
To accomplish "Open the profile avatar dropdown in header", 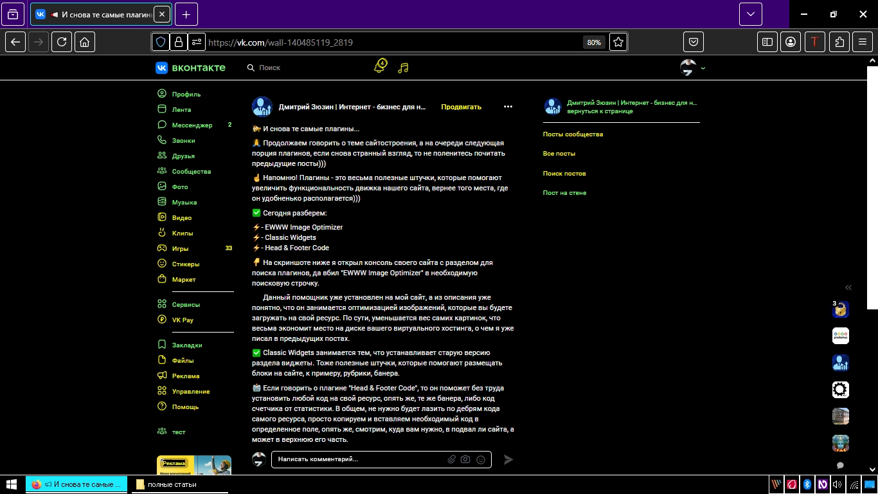I will pyautogui.click(x=693, y=68).
